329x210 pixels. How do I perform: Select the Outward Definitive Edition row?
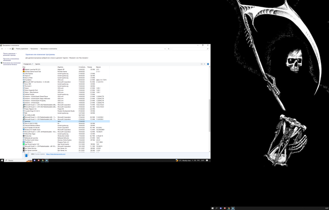pos(66,125)
